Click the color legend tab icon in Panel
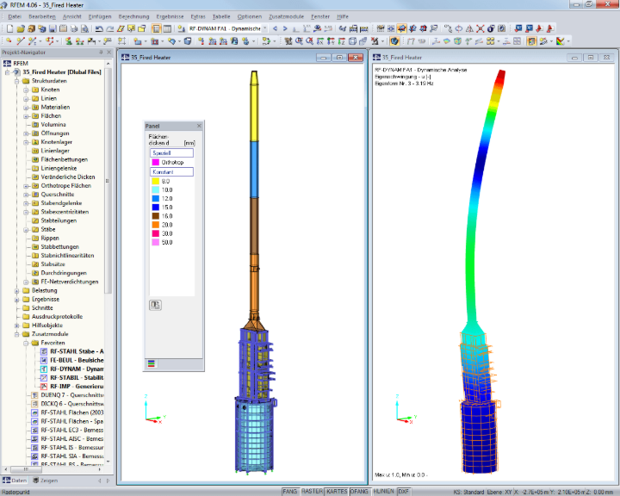Screen dimensions: 620x496 [151, 363]
